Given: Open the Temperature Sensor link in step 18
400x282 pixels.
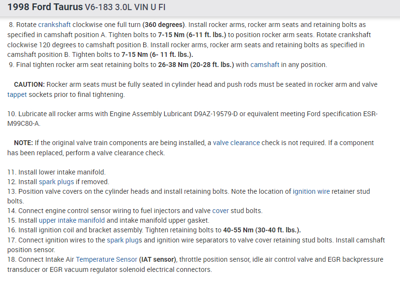Looking at the screenshot, I should [x=106, y=259].
